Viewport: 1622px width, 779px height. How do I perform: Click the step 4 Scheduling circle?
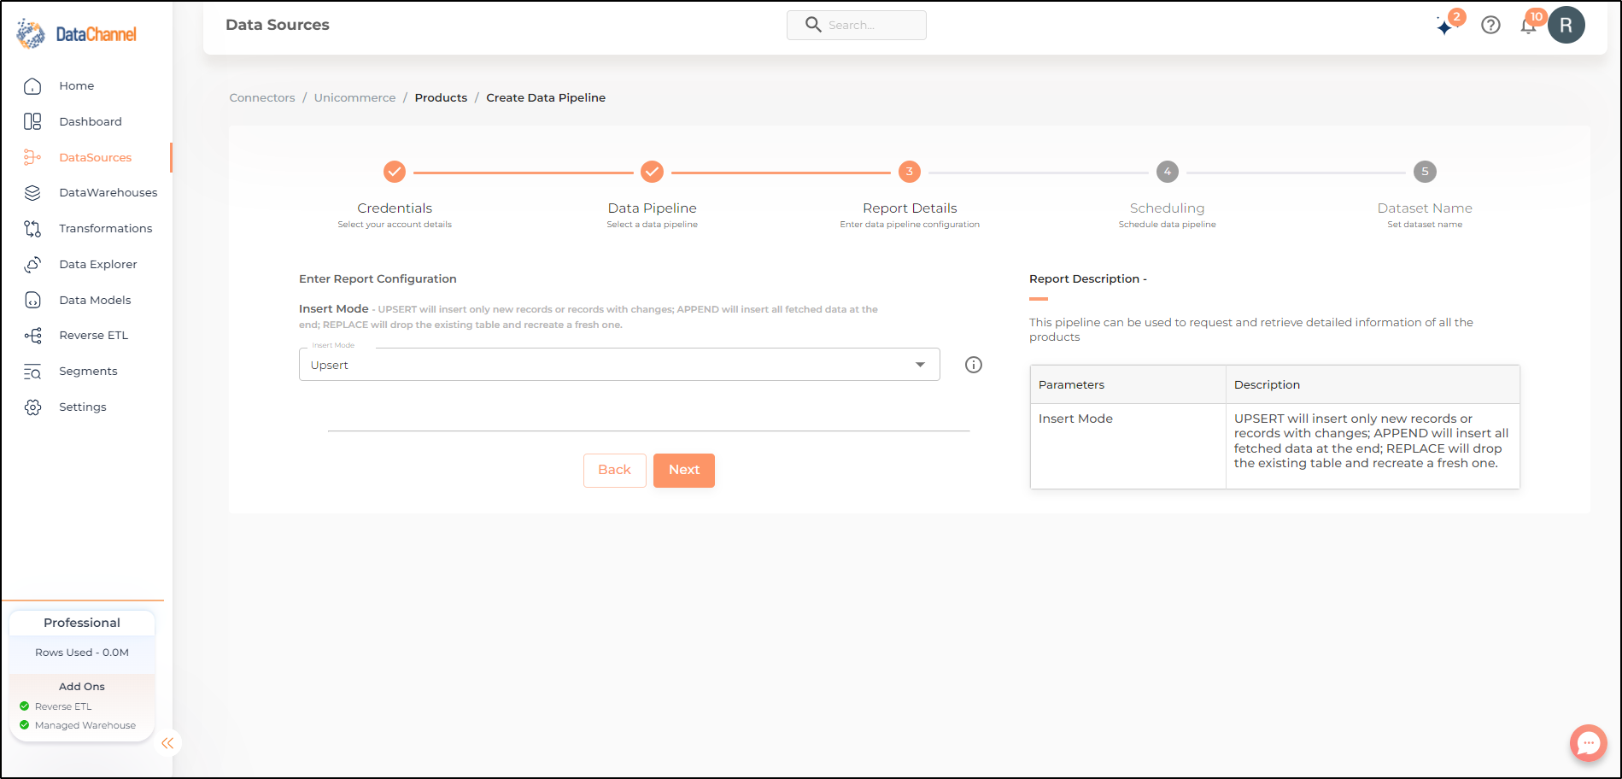coord(1168,172)
